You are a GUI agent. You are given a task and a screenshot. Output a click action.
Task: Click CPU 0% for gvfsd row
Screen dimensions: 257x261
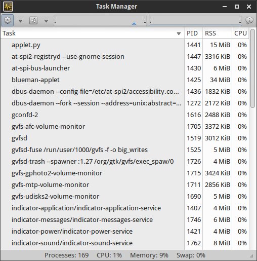242,138
